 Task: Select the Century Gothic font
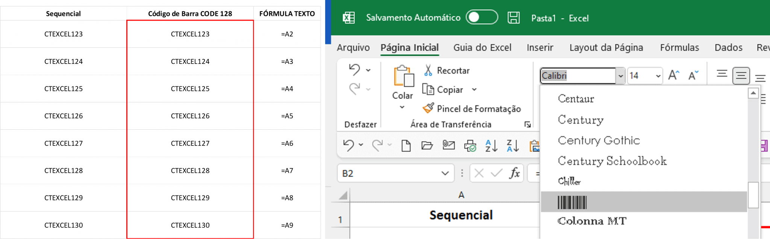[x=599, y=141]
